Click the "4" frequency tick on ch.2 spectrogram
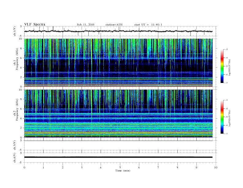 tap(21, 118)
